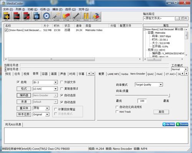Click the PAUSE toolbar icon
Viewport: 192px width, 153px height.
(86, 17)
